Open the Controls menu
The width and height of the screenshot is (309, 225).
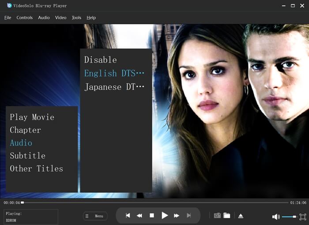coord(24,18)
